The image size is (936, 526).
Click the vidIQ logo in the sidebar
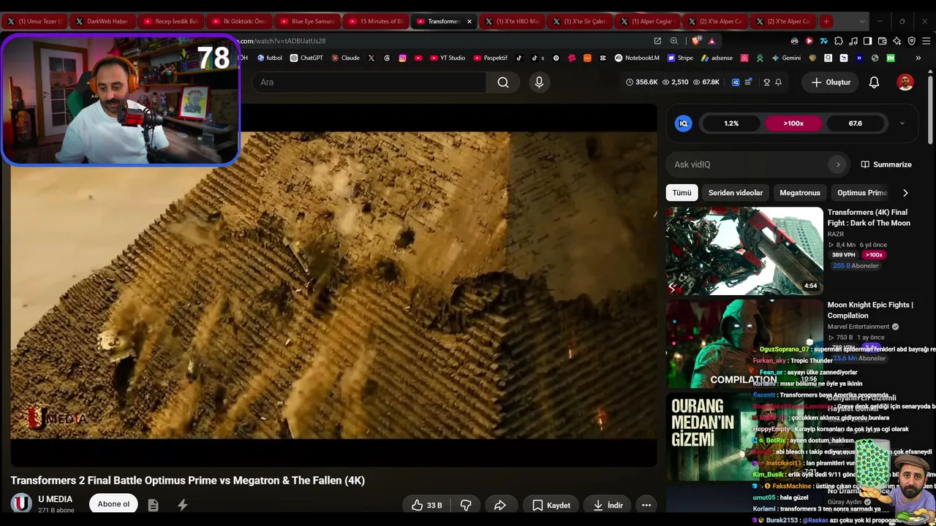click(684, 123)
